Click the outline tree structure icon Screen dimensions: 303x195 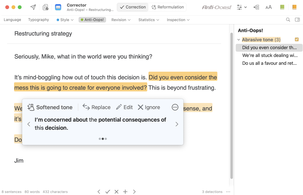pos(256,7)
